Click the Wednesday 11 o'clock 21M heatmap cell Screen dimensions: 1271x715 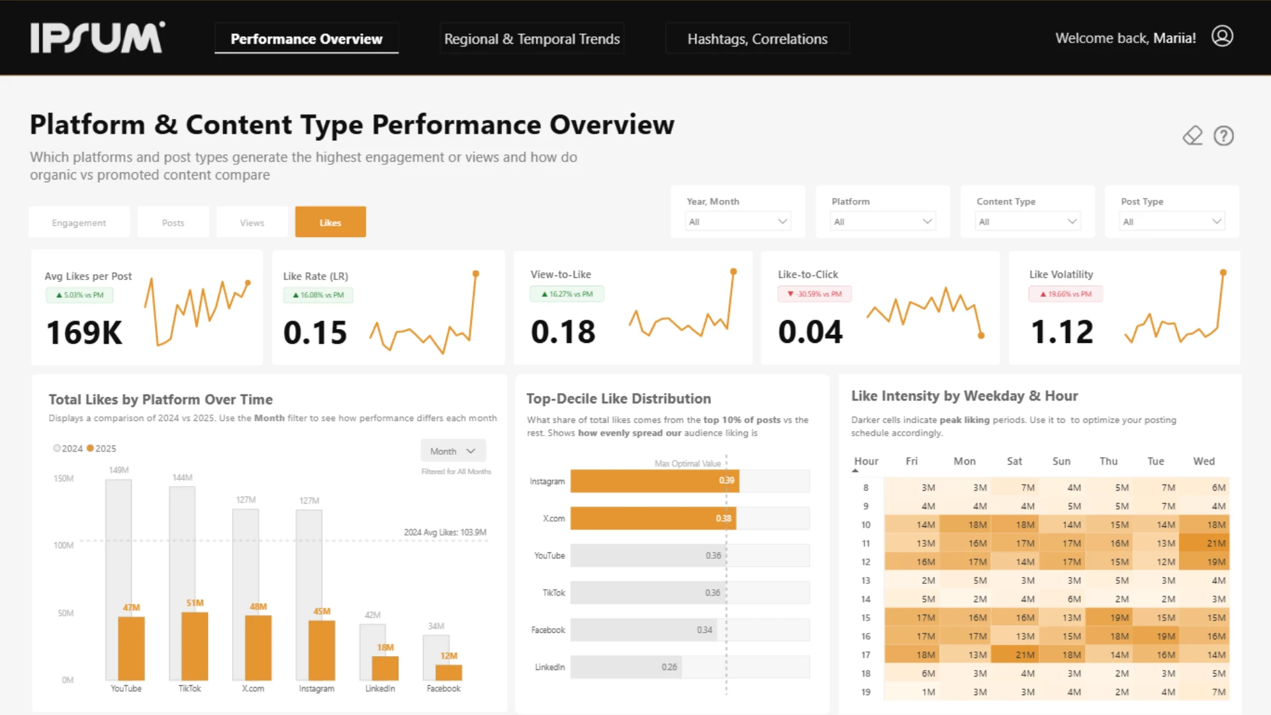click(1205, 543)
